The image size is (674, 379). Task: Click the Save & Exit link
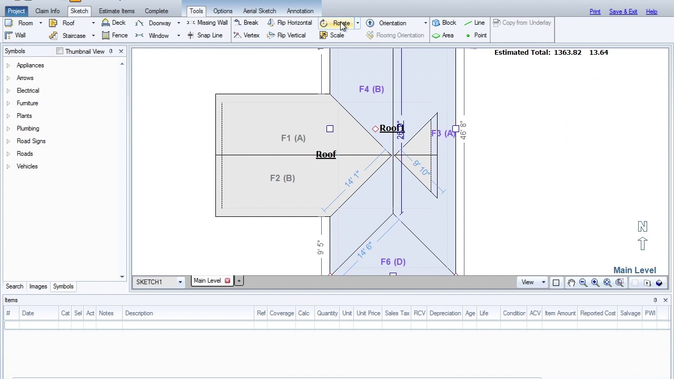point(623,12)
